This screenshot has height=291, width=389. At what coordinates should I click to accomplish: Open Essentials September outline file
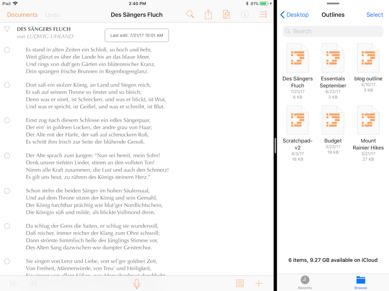point(333,58)
